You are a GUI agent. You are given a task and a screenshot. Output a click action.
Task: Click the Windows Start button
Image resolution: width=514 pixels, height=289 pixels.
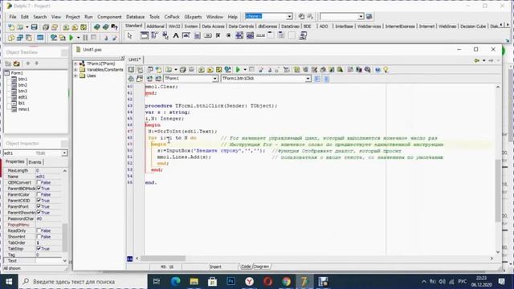(9, 282)
